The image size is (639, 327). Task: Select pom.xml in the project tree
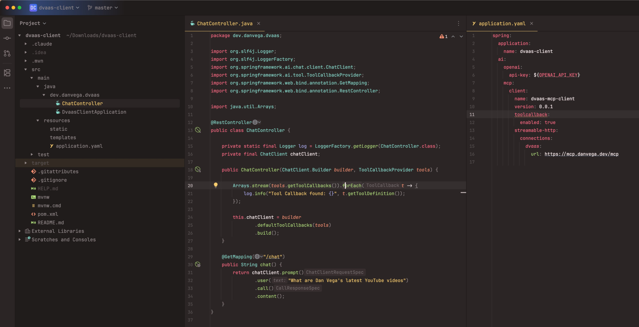(x=48, y=214)
